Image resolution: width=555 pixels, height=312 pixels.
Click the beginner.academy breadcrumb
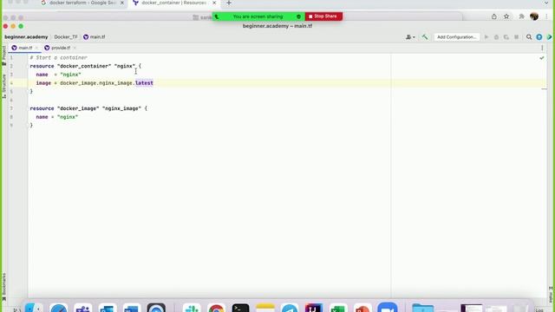point(26,36)
